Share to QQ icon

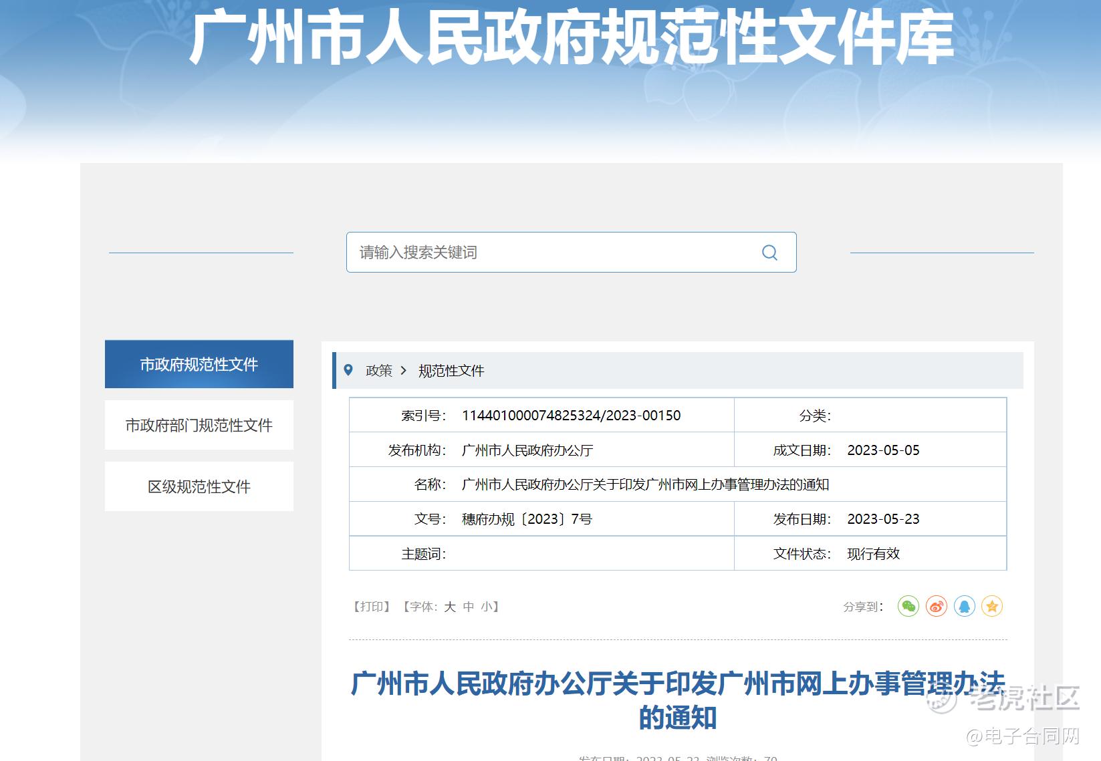(x=964, y=606)
